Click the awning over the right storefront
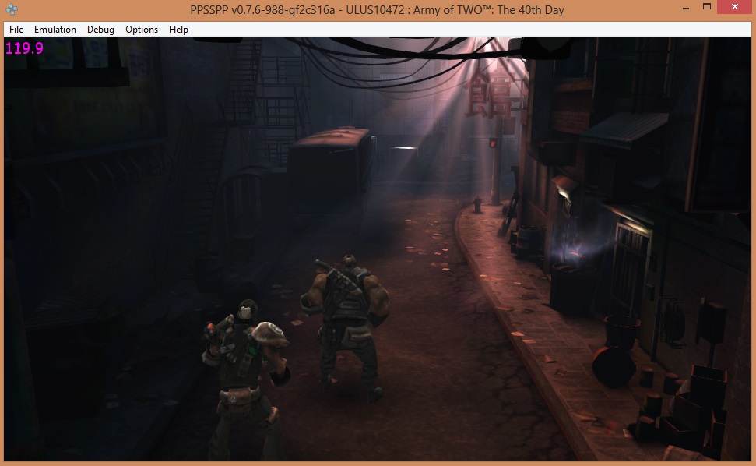This screenshot has height=466, width=756. coord(617,129)
